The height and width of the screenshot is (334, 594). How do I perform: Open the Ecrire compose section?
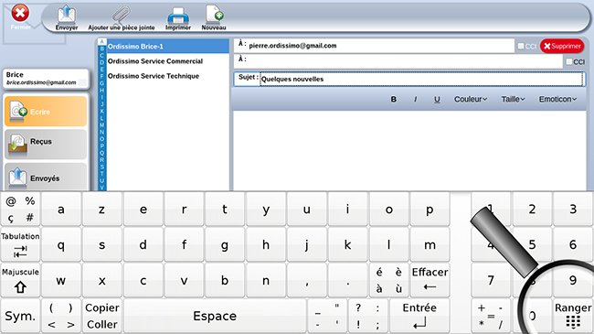(x=46, y=112)
